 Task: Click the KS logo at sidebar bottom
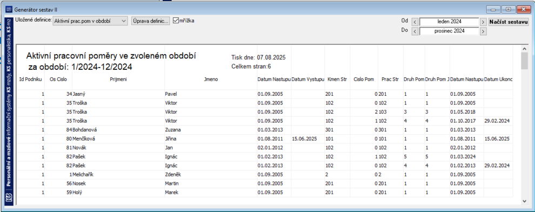tap(9, 197)
